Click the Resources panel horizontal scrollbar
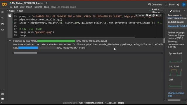 pos(174,100)
